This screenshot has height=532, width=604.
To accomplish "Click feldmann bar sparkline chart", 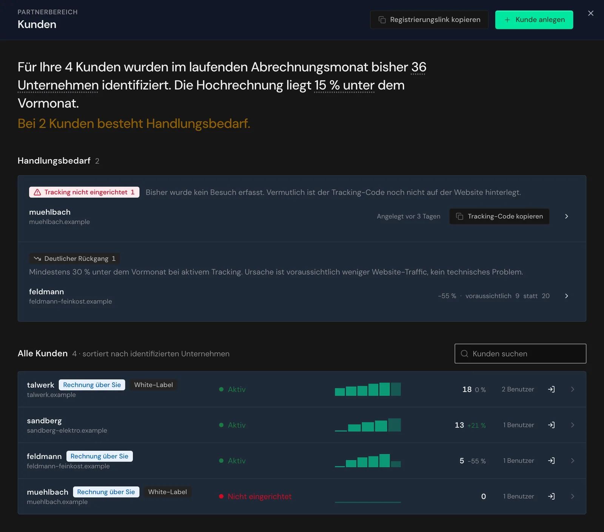I will pyautogui.click(x=368, y=461).
